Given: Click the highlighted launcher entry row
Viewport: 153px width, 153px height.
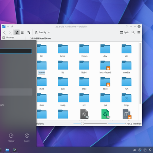Looking at the screenshot, I should coord(16,92).
